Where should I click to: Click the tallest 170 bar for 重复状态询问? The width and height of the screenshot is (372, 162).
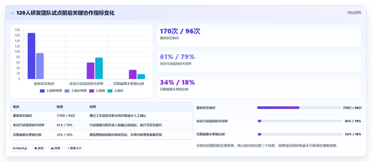[32, 56]
